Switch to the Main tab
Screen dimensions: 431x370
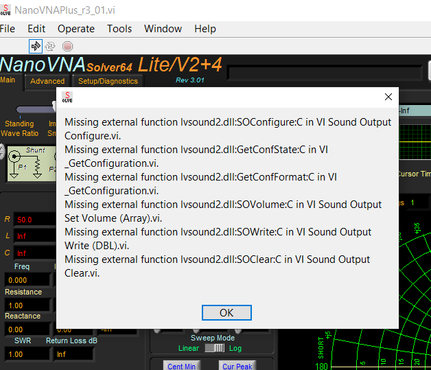[x=8, y=80]
